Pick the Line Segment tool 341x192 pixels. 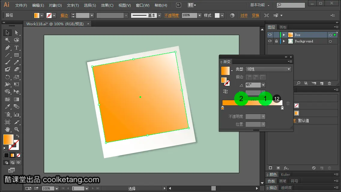pyautogui.click(x=8, y=55)
